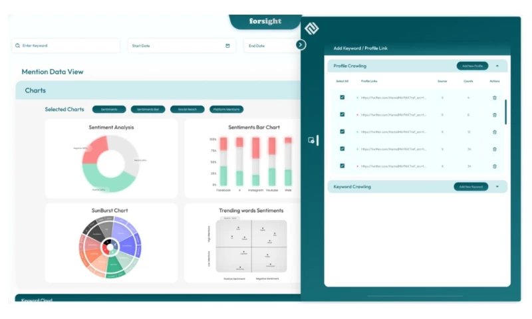Viewport: 532px width, 319px height.
Task: Click the crawler settings sidebar icon
Action: click(311, 140)
